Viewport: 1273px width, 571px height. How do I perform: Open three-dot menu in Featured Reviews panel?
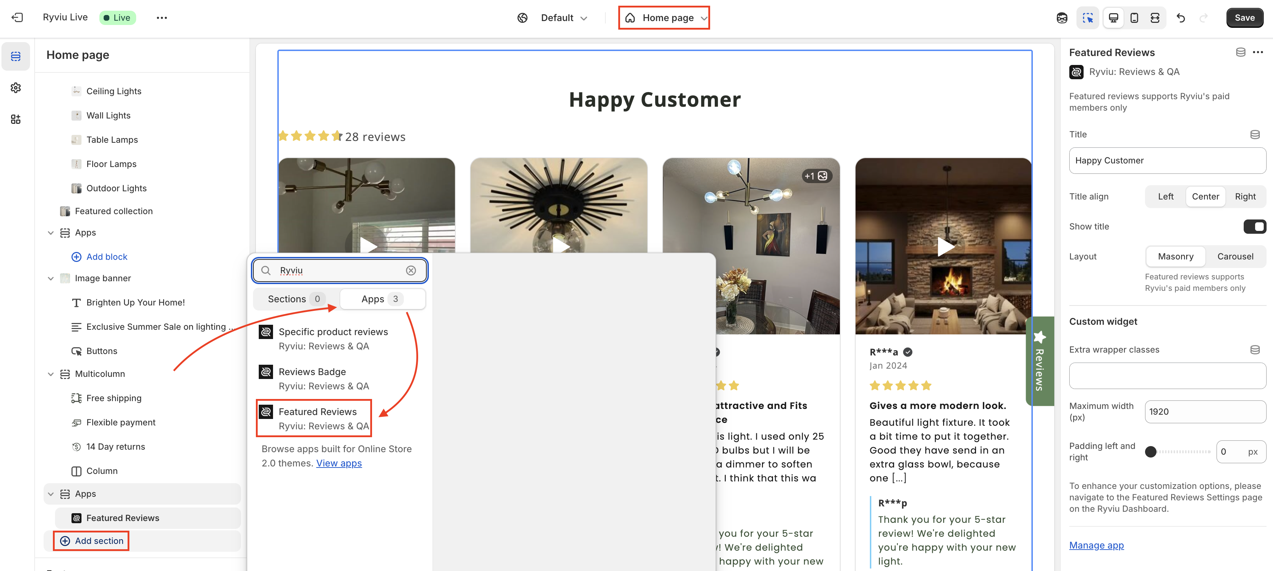click(1258, 52)
